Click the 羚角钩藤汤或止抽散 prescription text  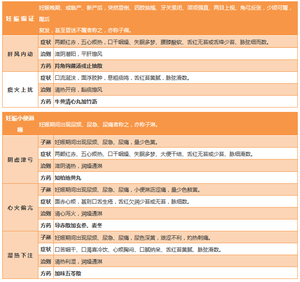tap(79, 66)
